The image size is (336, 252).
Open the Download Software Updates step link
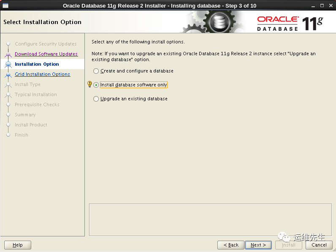click(x=46, y=54)
